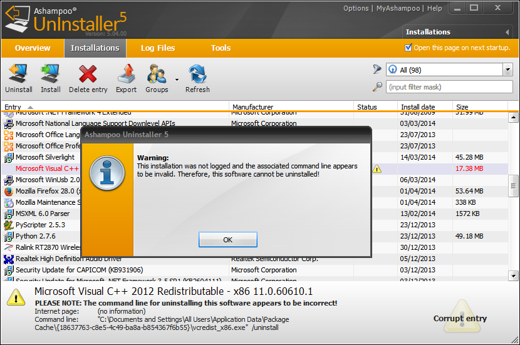
Task: Click the Realtek Semiconductor Corp. manufacturer cell
Action: pos(274,259)
